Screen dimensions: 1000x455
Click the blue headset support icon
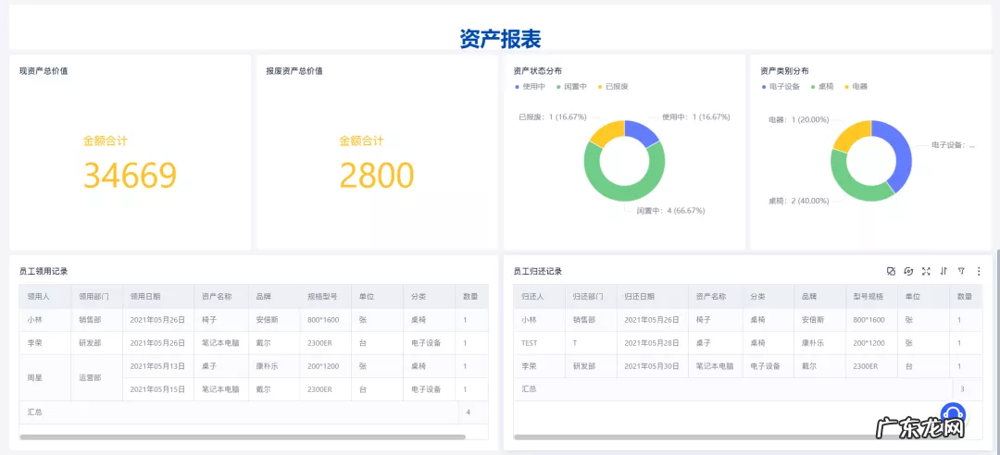[953, 414]
